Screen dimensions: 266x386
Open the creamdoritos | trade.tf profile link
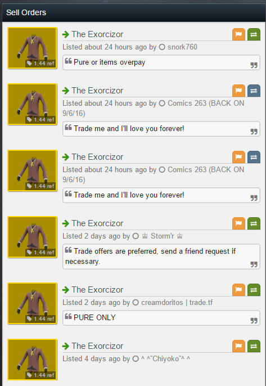click(x=177, y=303)
